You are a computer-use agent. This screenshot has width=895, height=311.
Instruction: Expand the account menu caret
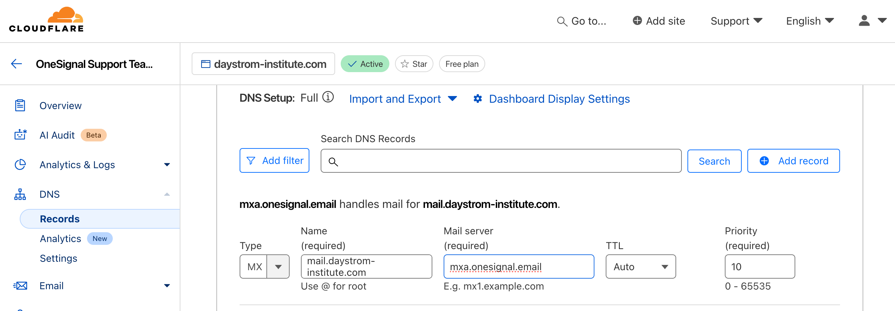[882, 21]
